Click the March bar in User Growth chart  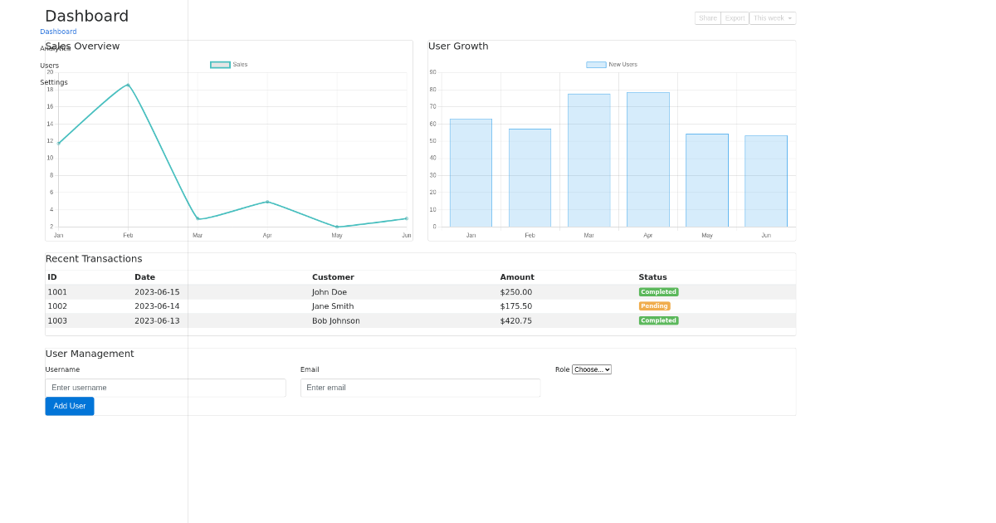(588, 158)
